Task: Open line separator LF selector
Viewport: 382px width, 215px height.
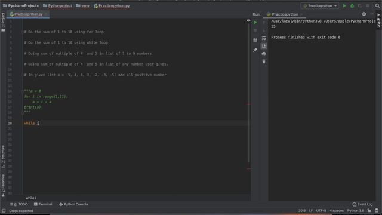Action: (310, 211)
